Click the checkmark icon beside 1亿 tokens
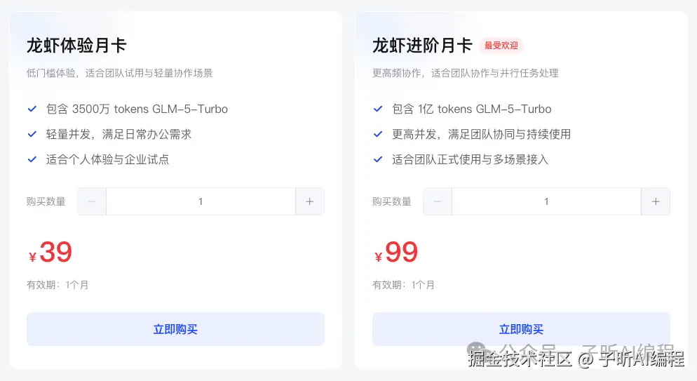This screenshot has height=381, width=697. 378,109
